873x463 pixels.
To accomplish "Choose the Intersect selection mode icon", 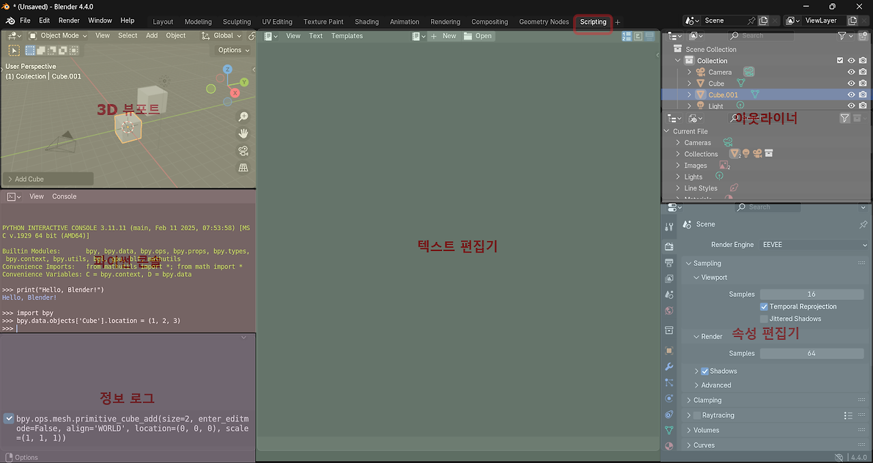I will (x=74, y=50).
